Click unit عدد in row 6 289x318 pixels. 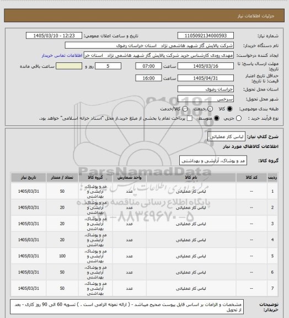pos(129,272)
